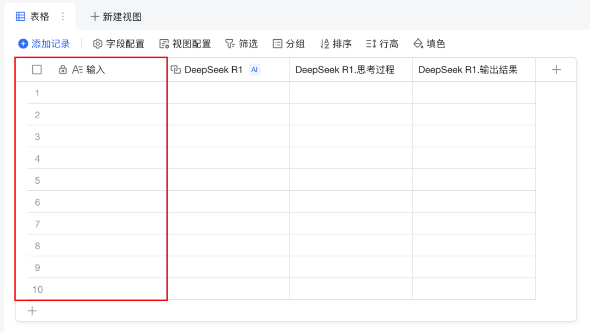Click the 视图配置 view settings icon

(x=165, y=44)
